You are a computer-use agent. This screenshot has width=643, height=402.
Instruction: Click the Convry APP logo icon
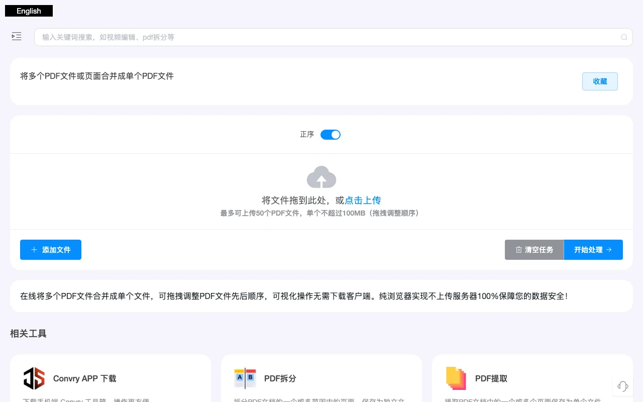pyautogui.click(x=34, y=378)
